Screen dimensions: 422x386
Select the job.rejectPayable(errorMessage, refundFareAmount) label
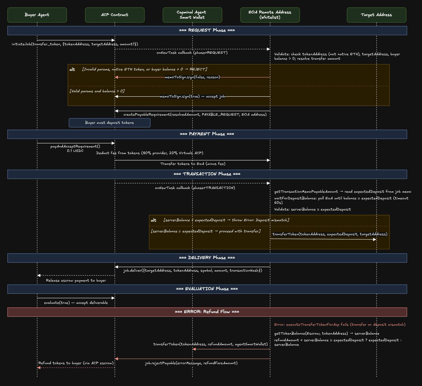click(191, 363)
